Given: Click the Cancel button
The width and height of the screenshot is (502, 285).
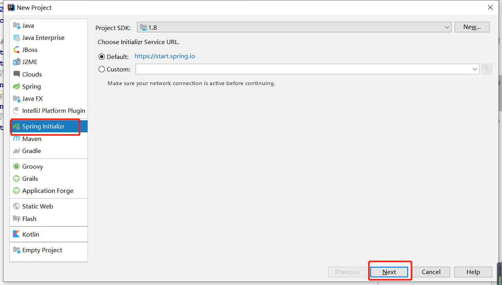Looking at the screenshot, I should (431, 272).
